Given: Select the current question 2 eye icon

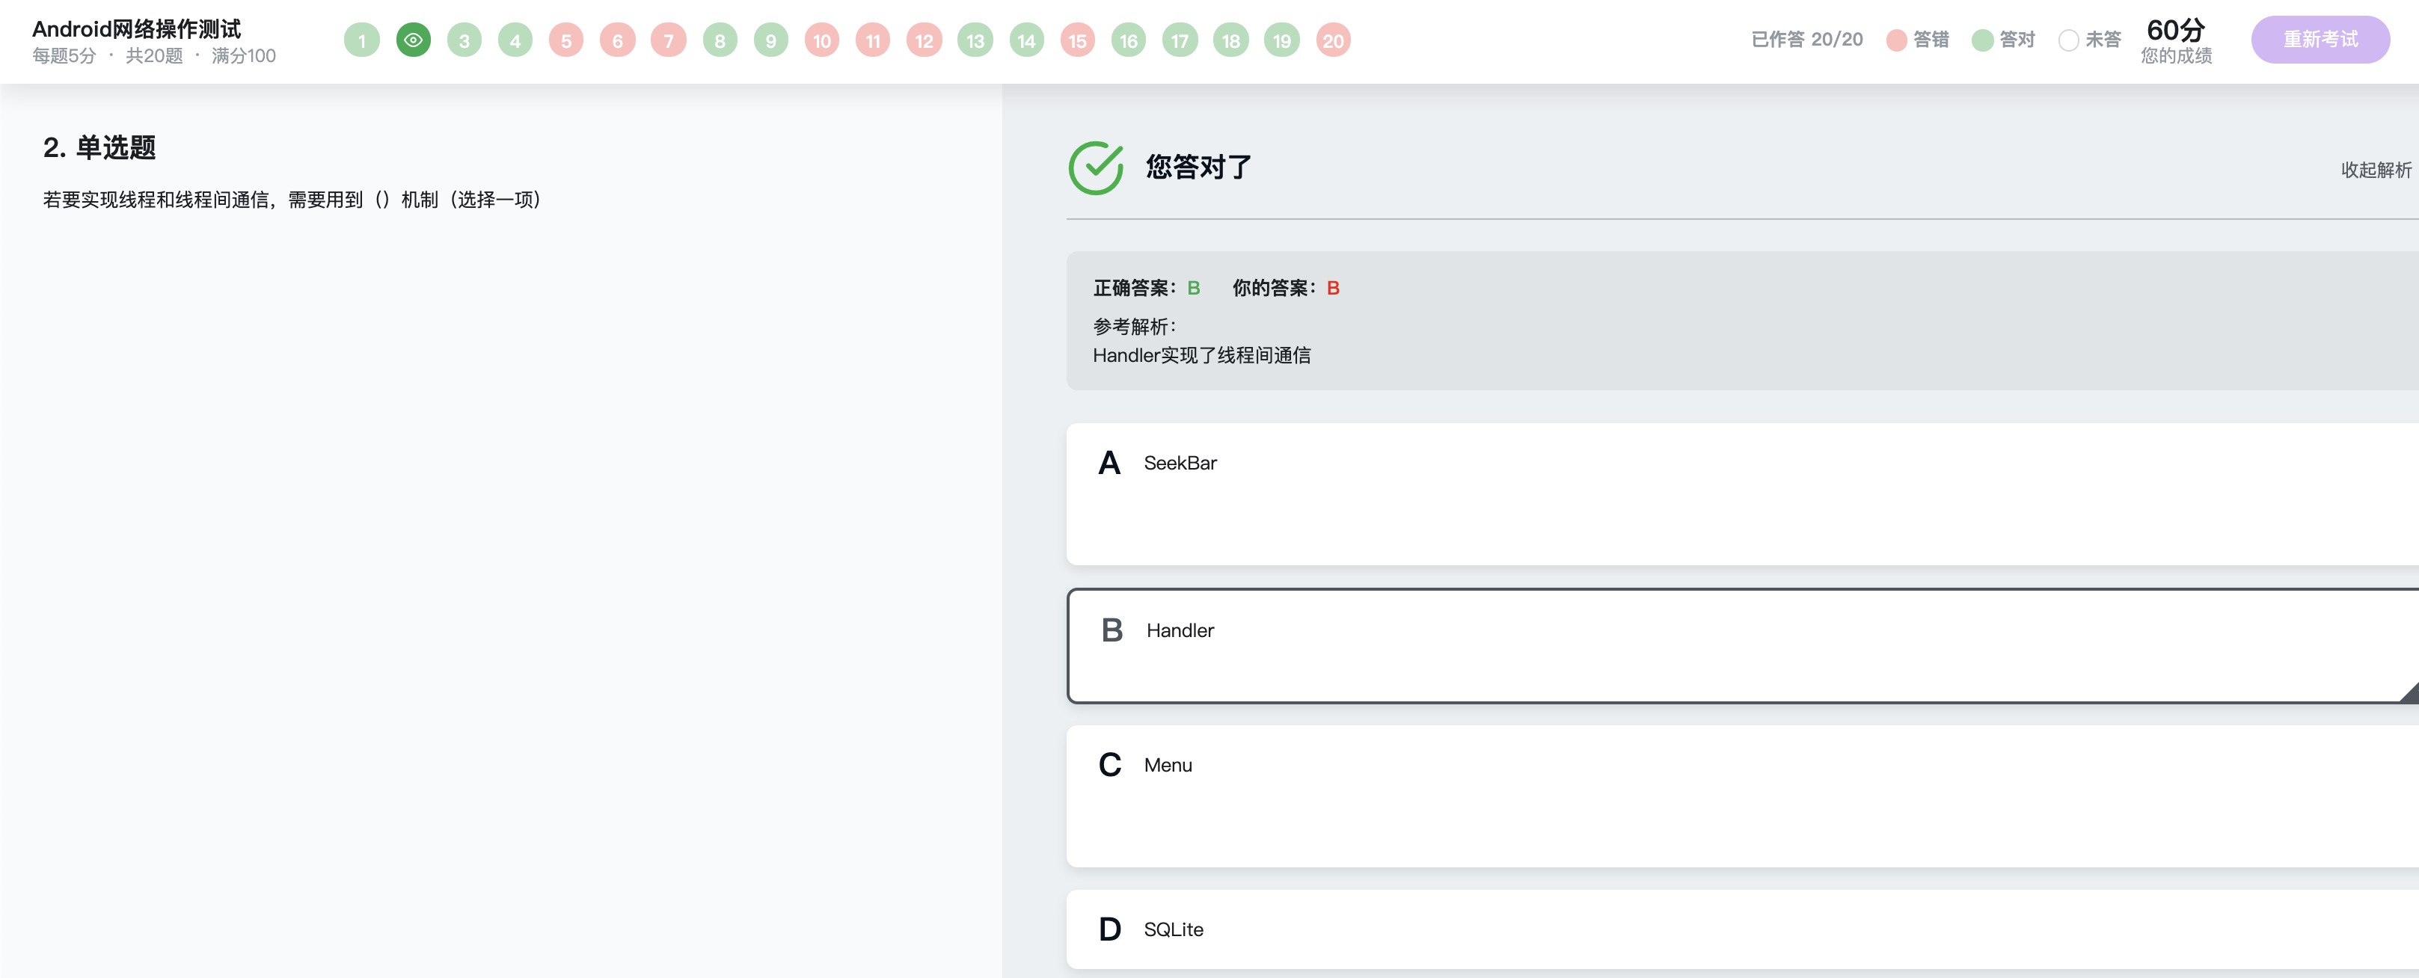Looking at the screenshot, I should point(413,40).
